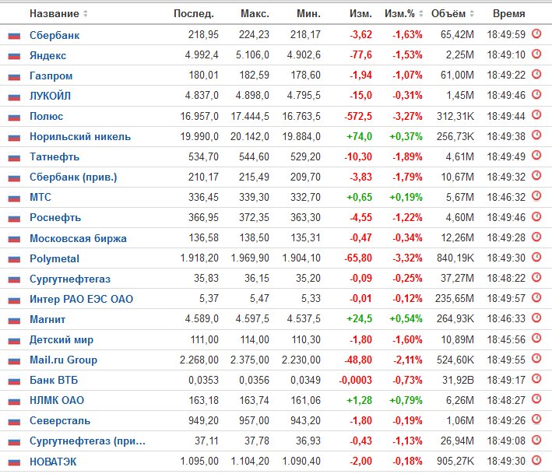Viewport: 552px width, 474px height.
Task: Click the clock icon in the Polymetal row
Action: pos(536,257)
